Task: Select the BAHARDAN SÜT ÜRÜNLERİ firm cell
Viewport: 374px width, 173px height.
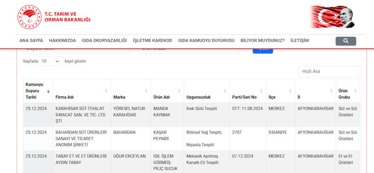Action: (x=82, y=138)
